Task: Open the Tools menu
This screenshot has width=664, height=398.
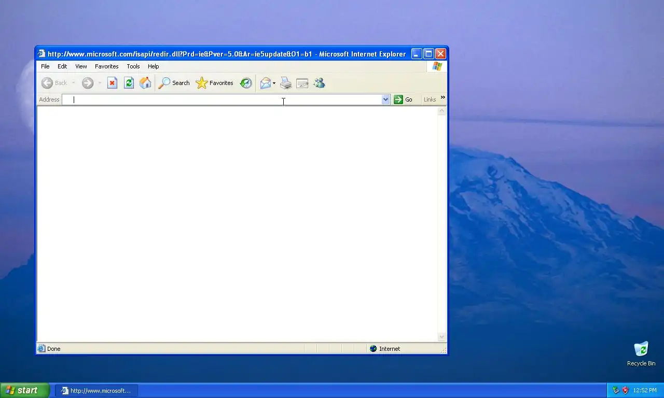Action: [x=133, y=66]
